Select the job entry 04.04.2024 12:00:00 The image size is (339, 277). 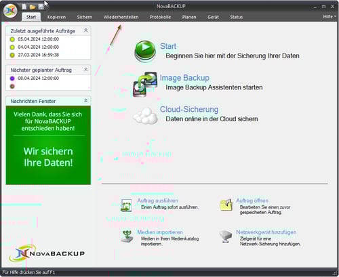coord(39,47)
